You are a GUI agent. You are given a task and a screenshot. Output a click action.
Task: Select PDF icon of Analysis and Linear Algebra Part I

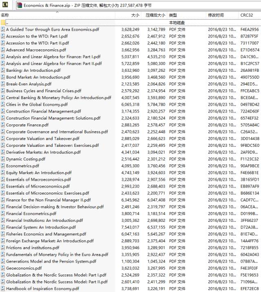(3, 57)
